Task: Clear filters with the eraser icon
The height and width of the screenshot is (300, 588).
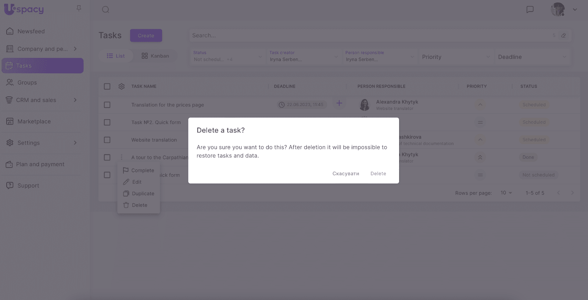Action: [x=563, y=36]
